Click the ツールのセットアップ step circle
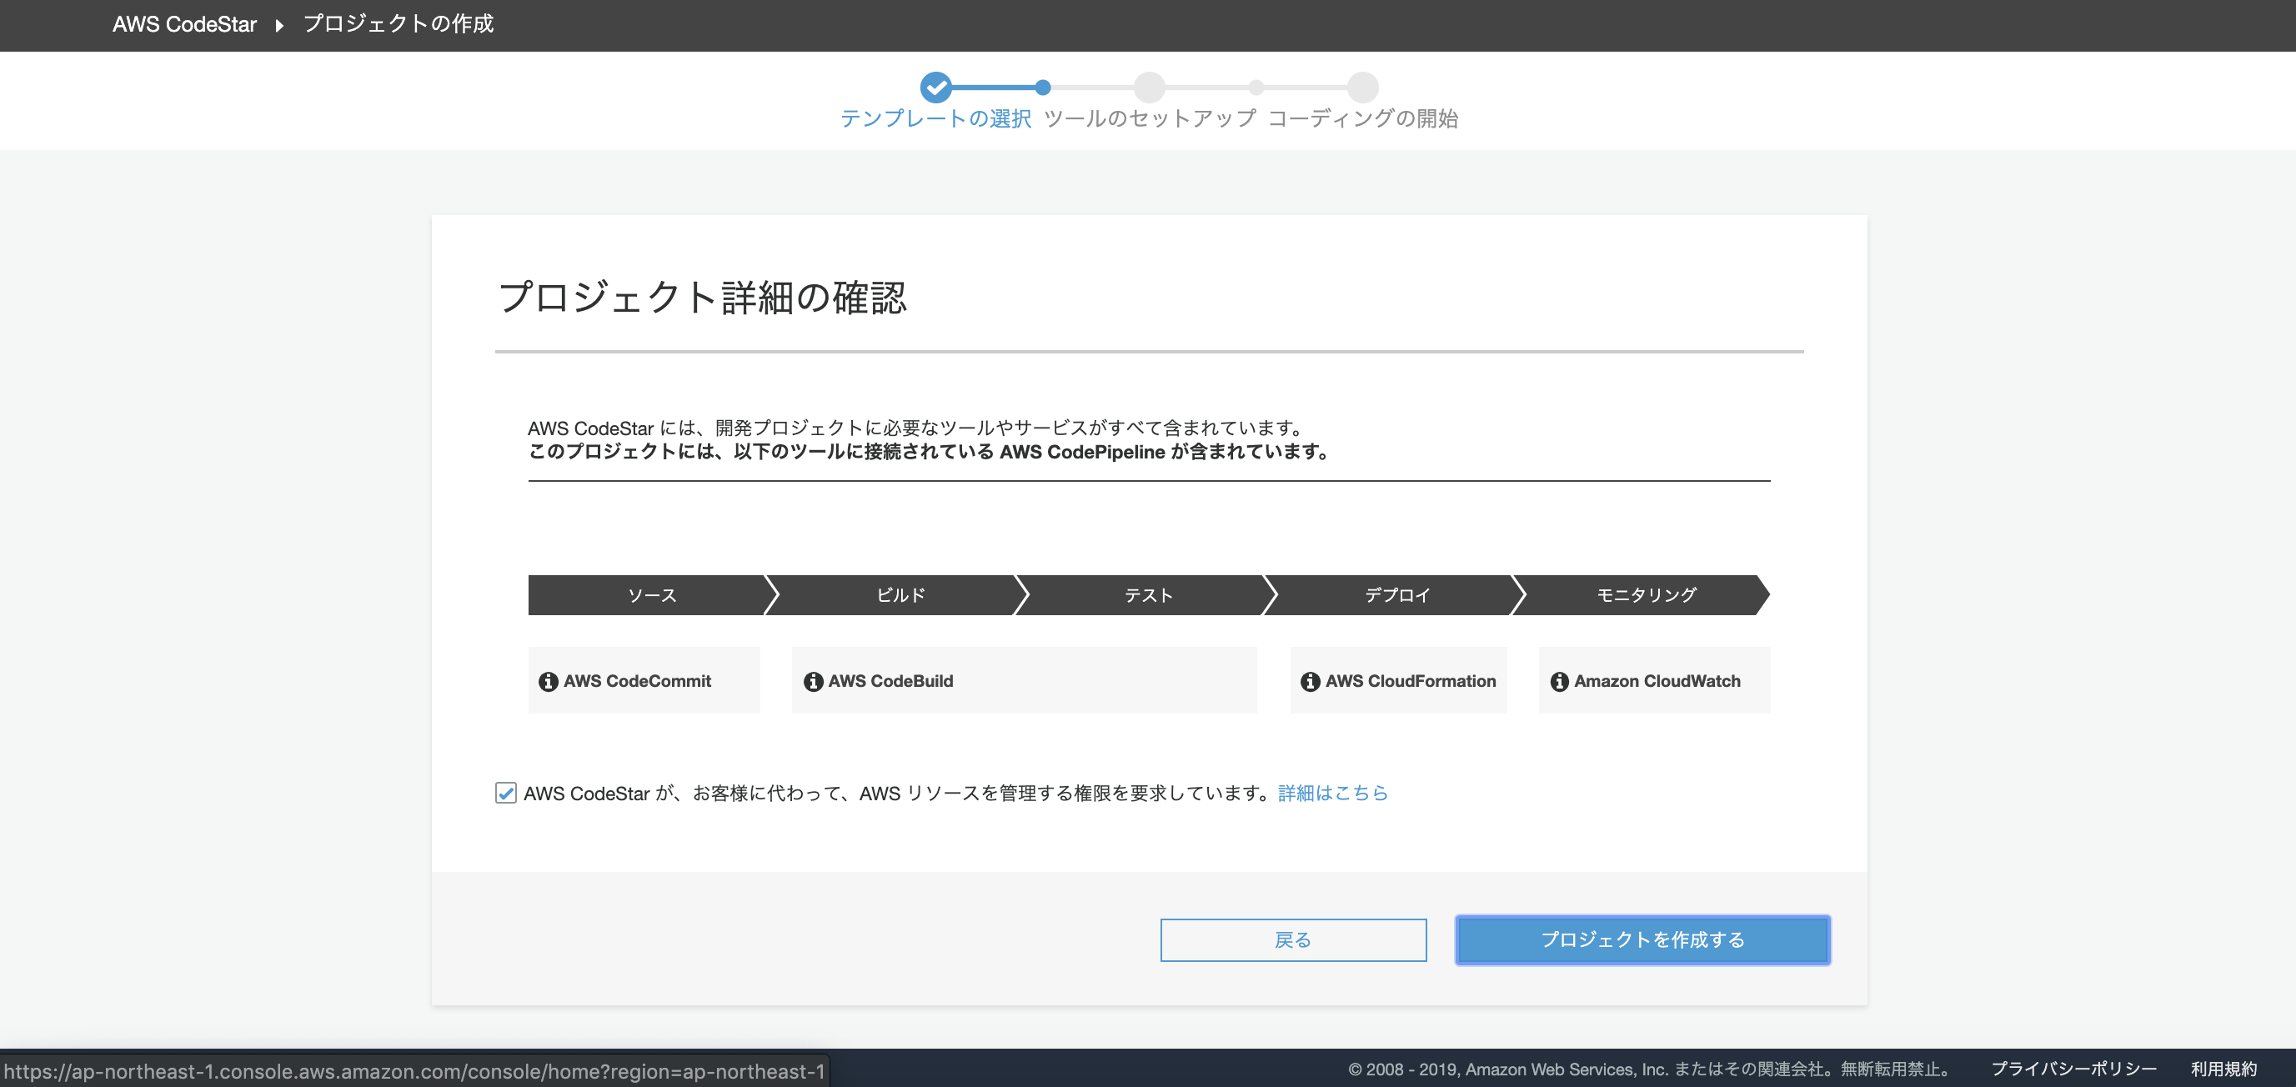The height and width of the screenshot is (1087, 2296). pos(1150,88)
